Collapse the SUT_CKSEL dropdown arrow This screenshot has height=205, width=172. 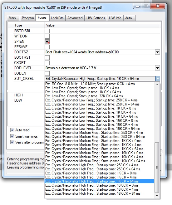158,79
